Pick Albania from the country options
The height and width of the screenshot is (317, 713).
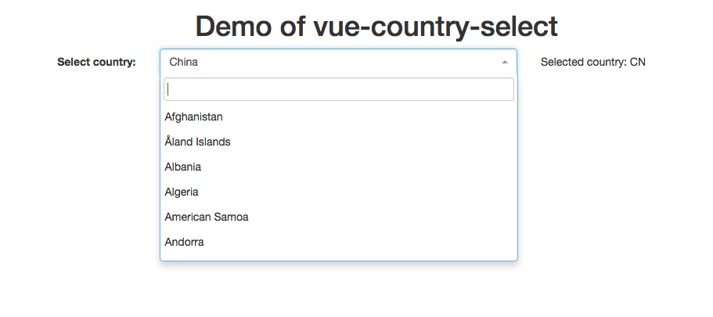[183, 167]
